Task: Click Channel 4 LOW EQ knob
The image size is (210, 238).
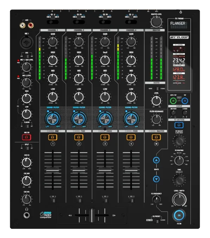Action: point(131,97)
